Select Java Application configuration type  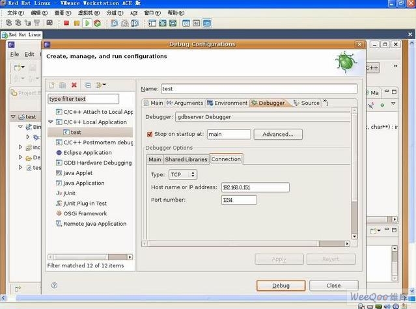pyautogui.click(x=80, y=183)
